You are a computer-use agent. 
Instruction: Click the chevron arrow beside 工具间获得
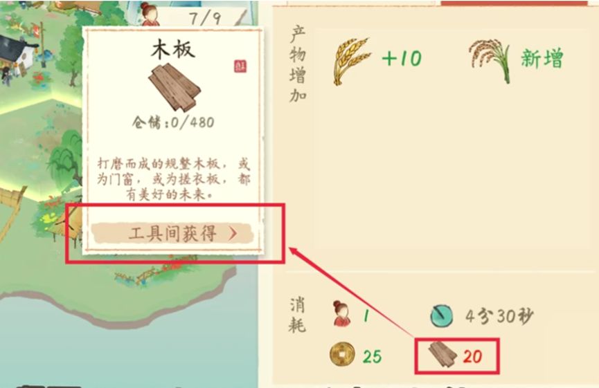coord(233,234)
